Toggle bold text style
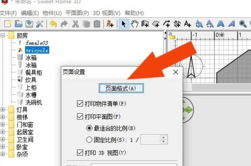Screen dimensions: 251x166 (221, 24)
